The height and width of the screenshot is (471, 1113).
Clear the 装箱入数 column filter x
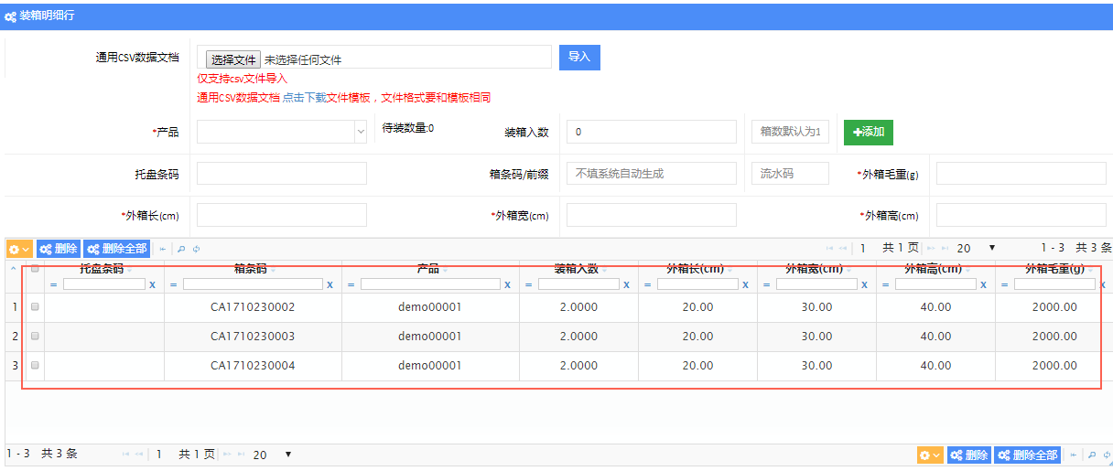pyautogui.click(x=626, y=285)
